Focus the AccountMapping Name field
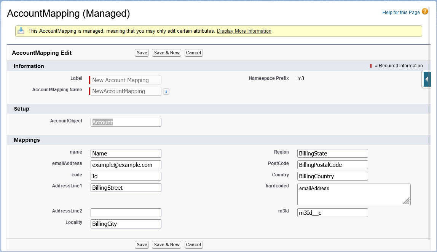Screen dimensions: 437x252 (x=126, y=91)
